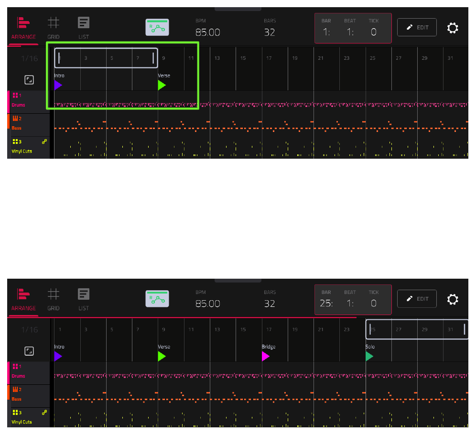Screen dimensions: 476x435
Task: Jump to the green Verse marker in top screenshot
Action: pos(162,85)
